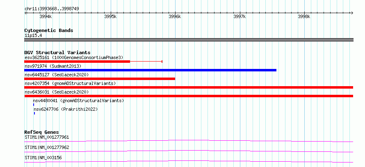Open the esv3625161 (1000GenomesConsortiumPhase3) label
The height and width of the screenshot is (167, 365).
click(74, 57)
